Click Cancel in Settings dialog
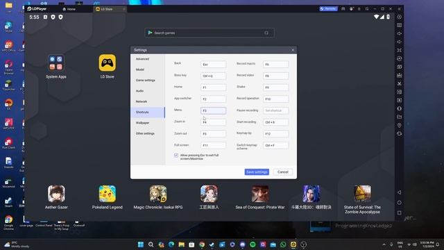This screenshot has width=444, height=250. (x=282, y=172)
